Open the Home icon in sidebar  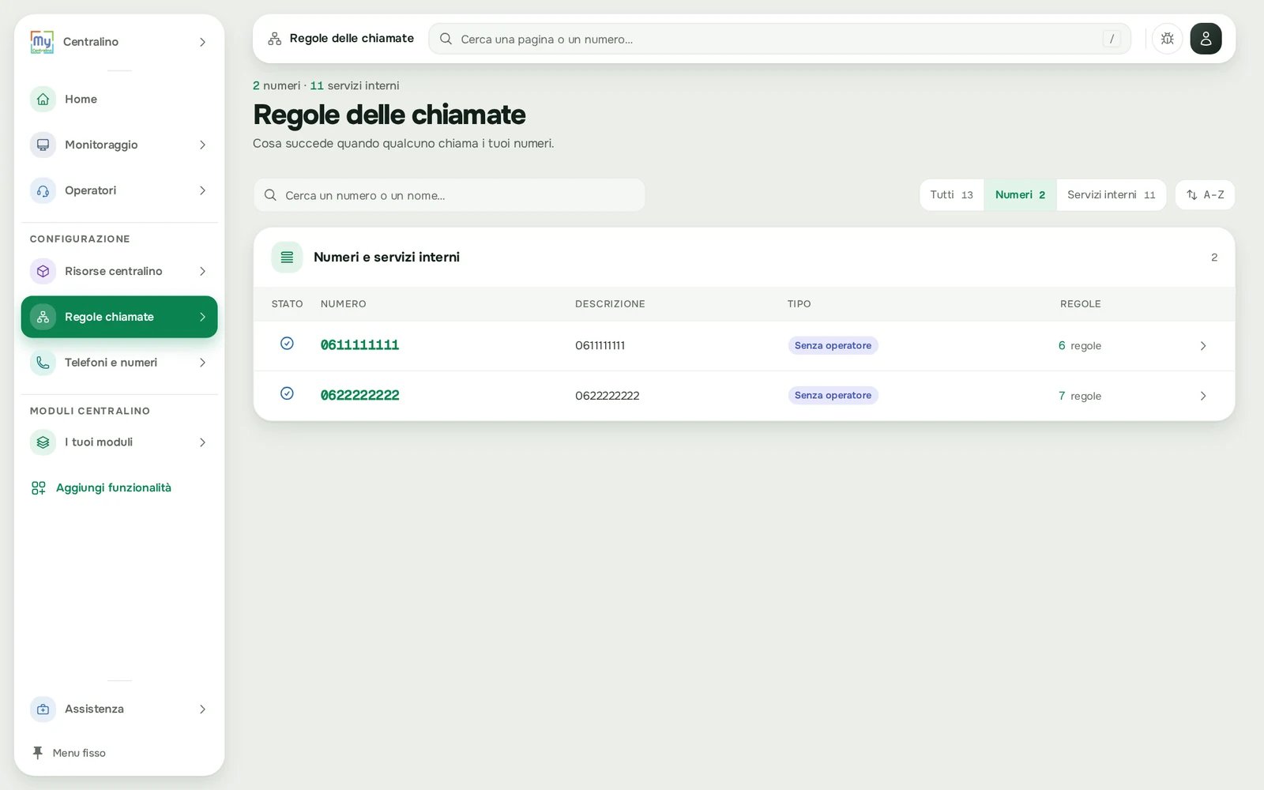click(x=43, y=99)
